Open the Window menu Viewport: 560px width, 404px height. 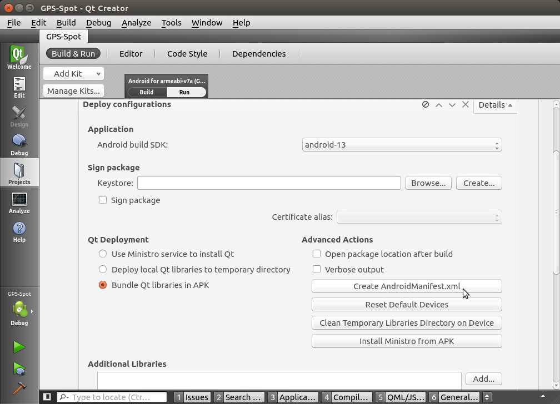pos(207,23)
